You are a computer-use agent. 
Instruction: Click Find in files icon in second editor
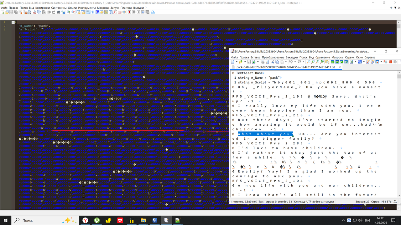tap(327, 62)
